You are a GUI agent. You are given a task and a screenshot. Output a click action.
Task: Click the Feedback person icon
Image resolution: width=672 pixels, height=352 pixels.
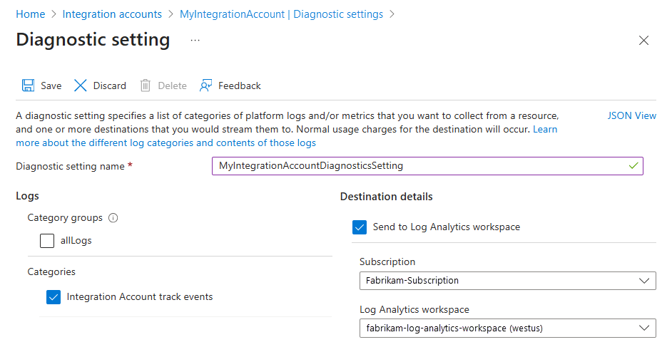tap(206, 86)
